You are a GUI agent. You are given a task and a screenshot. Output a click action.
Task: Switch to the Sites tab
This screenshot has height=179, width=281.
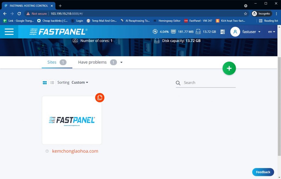52,62
